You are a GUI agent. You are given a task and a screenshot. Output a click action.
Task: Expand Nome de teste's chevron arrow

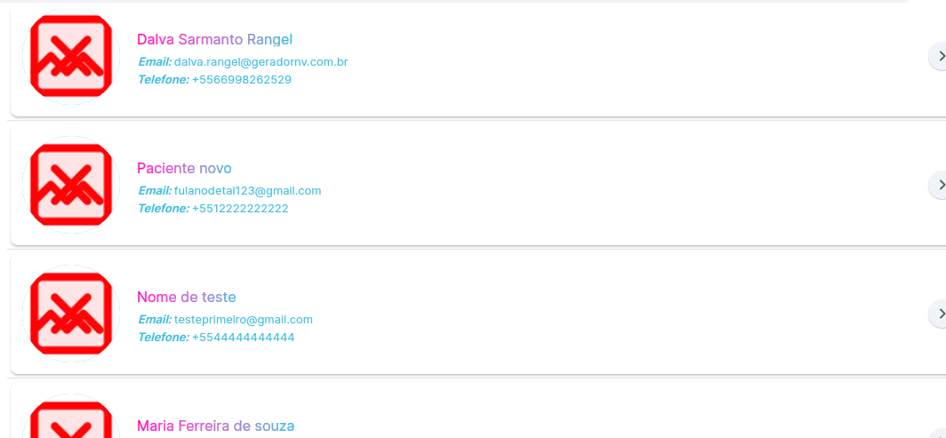937,314
